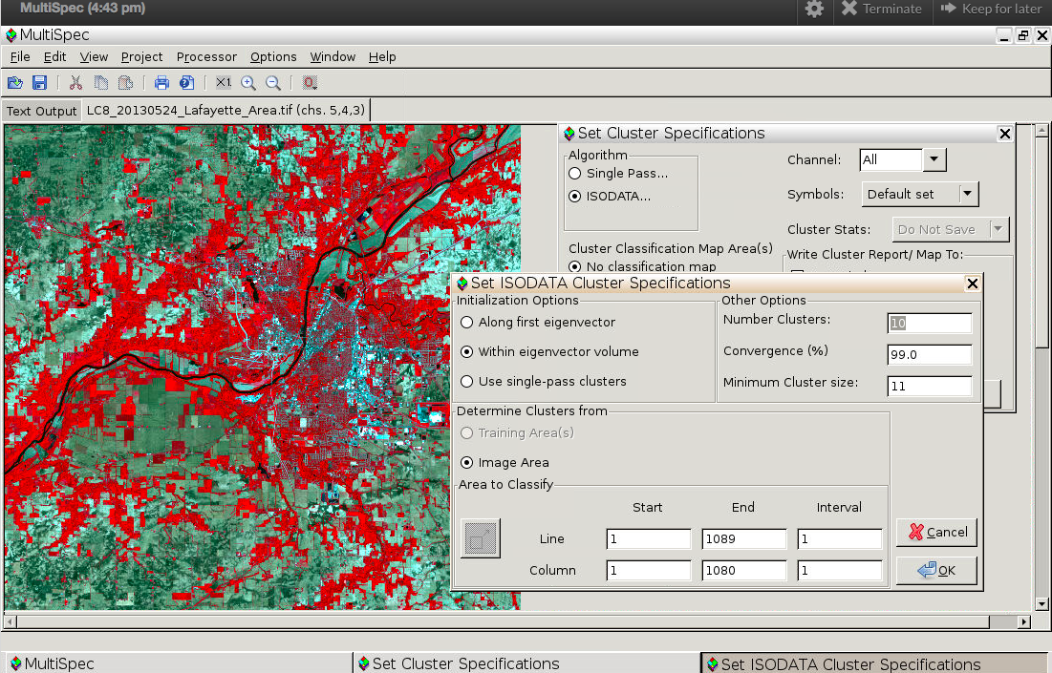
Task: Click the Convergence (%) input field
Action: coord(929,355)
